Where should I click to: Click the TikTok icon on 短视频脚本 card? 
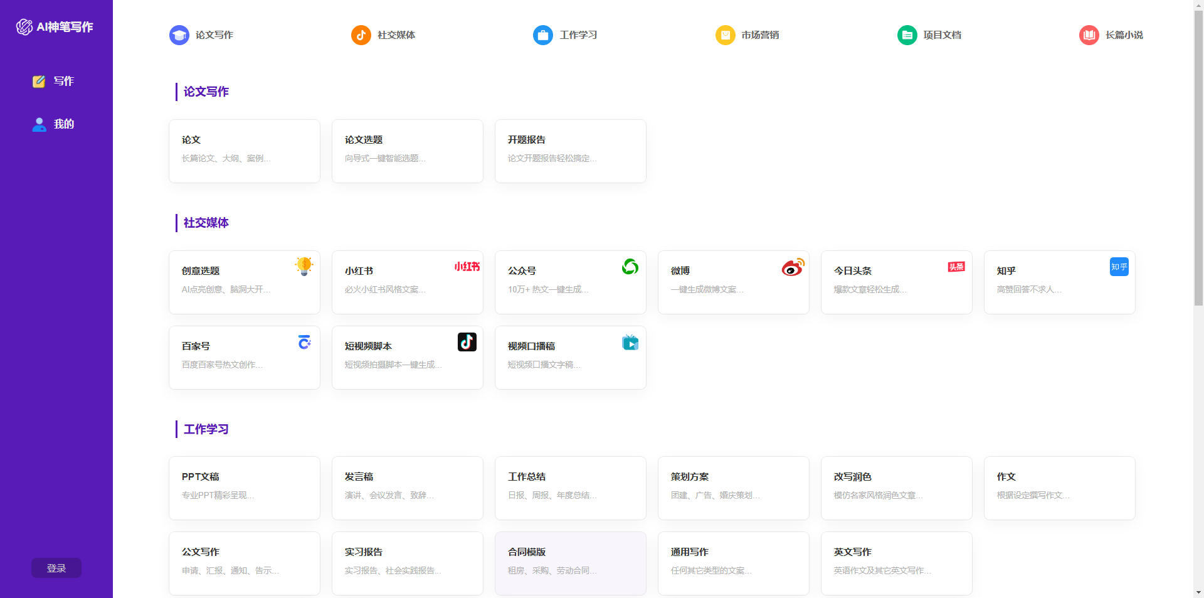[x=467, y=342]
